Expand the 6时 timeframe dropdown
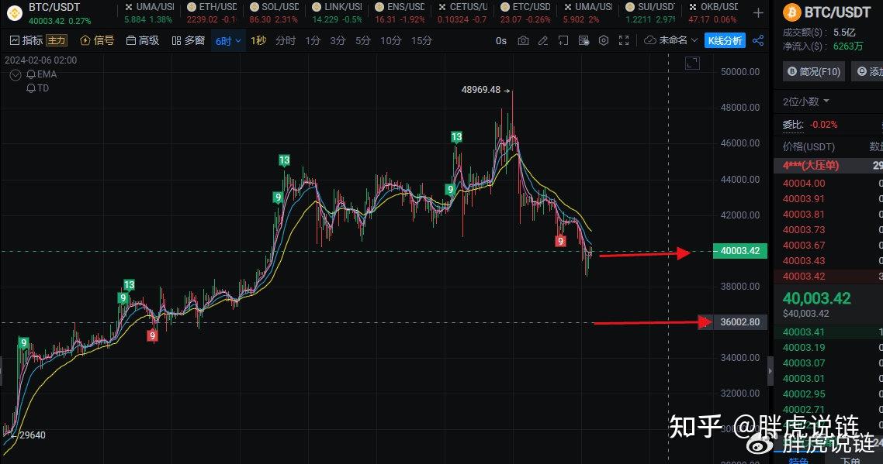This screenshot has width=883, height=464. [228, 40]
